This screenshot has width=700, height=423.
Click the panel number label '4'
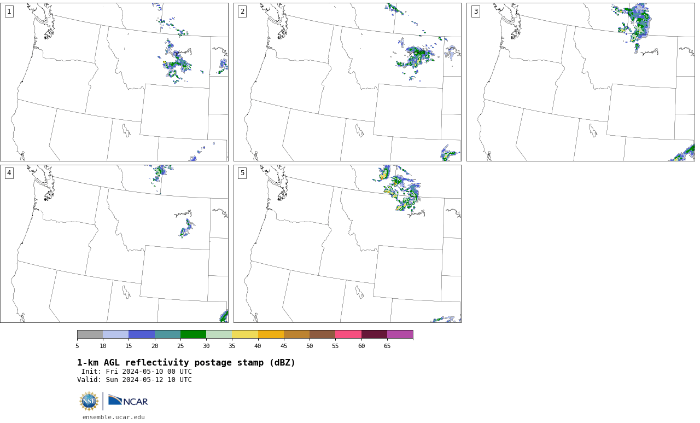[9, 173]
